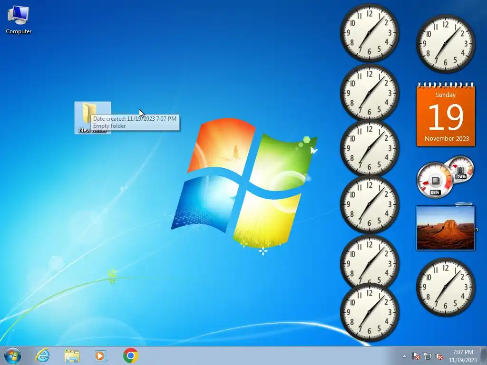Select the clock gadget below the slide show picture
Viewport: 487px width, 365px height.
point(445,287)
